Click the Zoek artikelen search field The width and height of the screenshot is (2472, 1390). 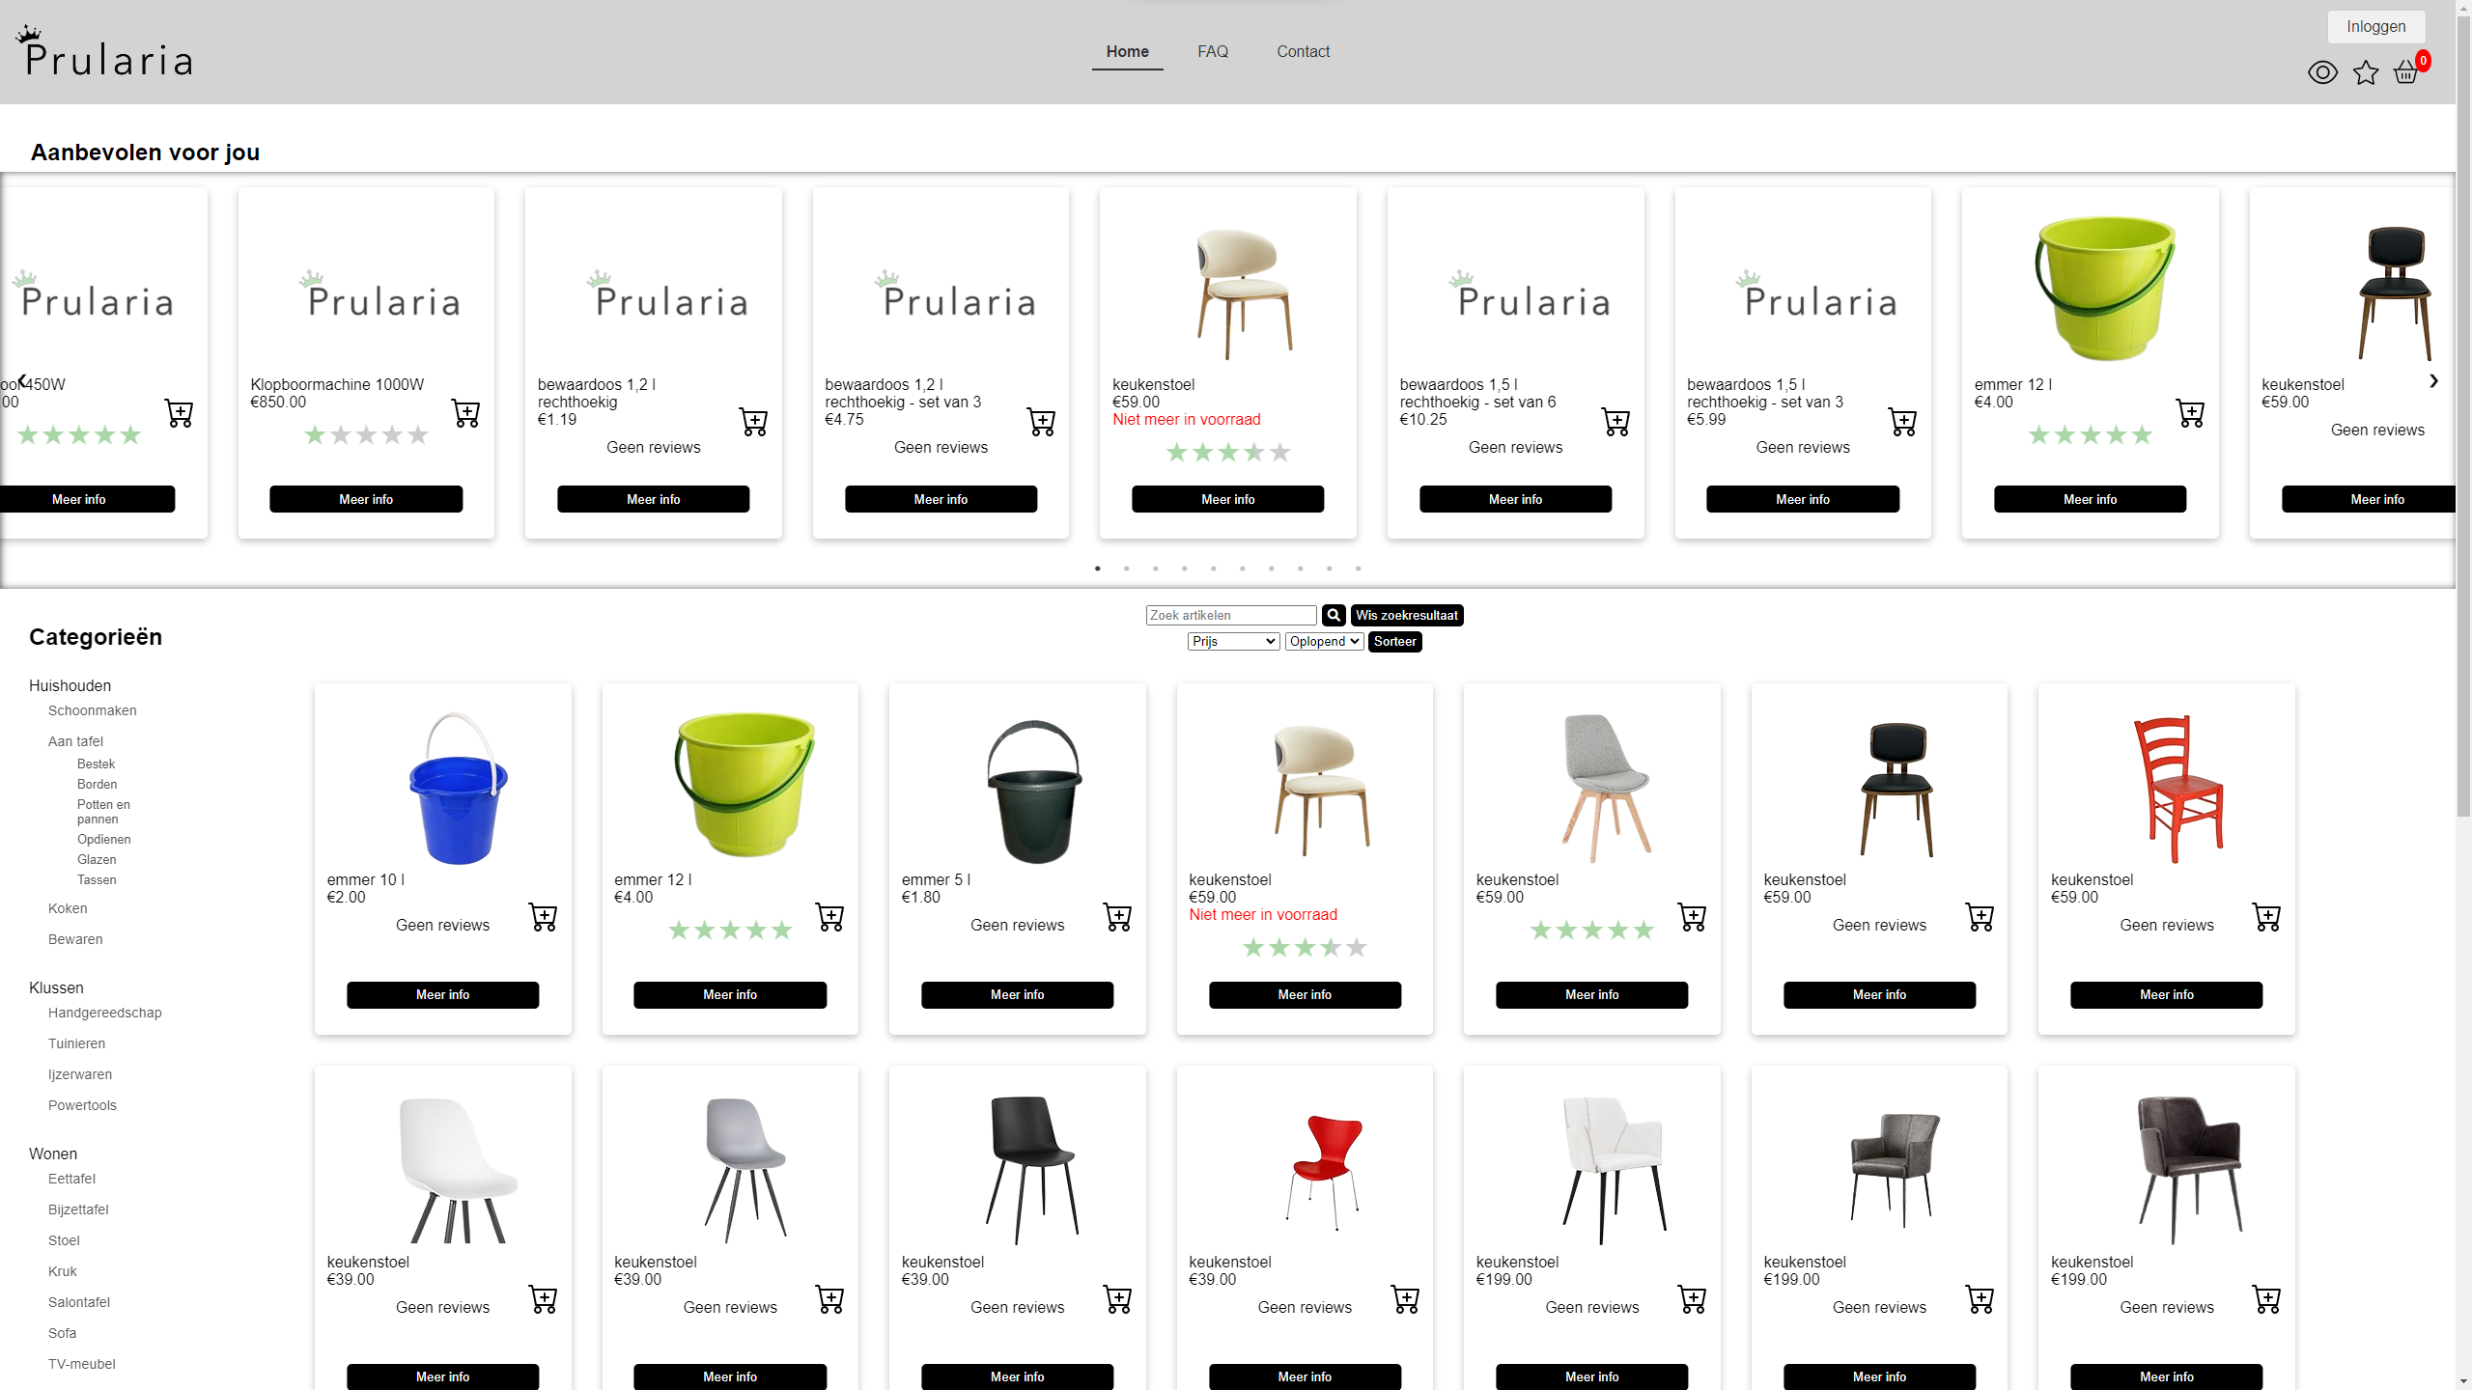click(1230, 615)
